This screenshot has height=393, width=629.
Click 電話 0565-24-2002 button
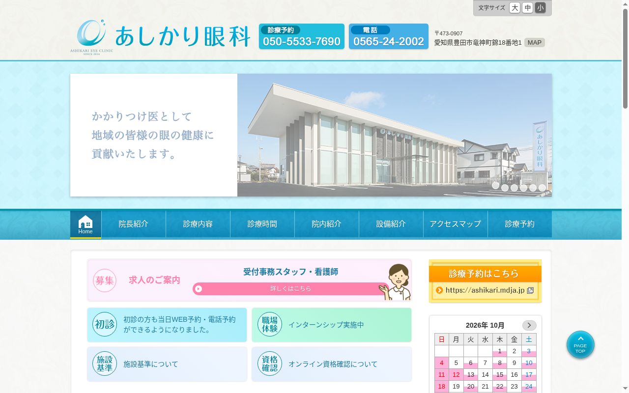(x=389, y=36)
